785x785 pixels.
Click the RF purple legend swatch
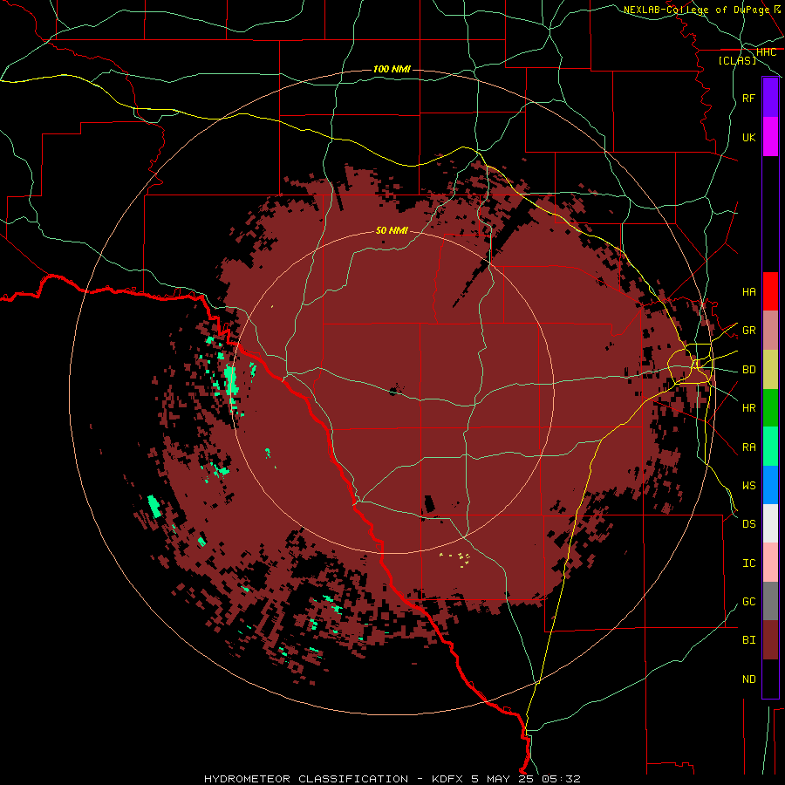pyautogui.click(x=770, y=98)
